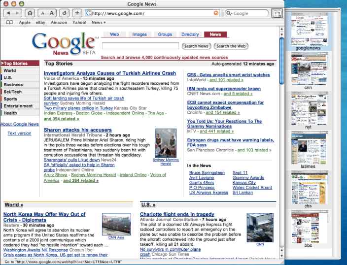347x265 pixels.
Task: Open North Korea May Offer Way Out story
Action: click(44, 217)
